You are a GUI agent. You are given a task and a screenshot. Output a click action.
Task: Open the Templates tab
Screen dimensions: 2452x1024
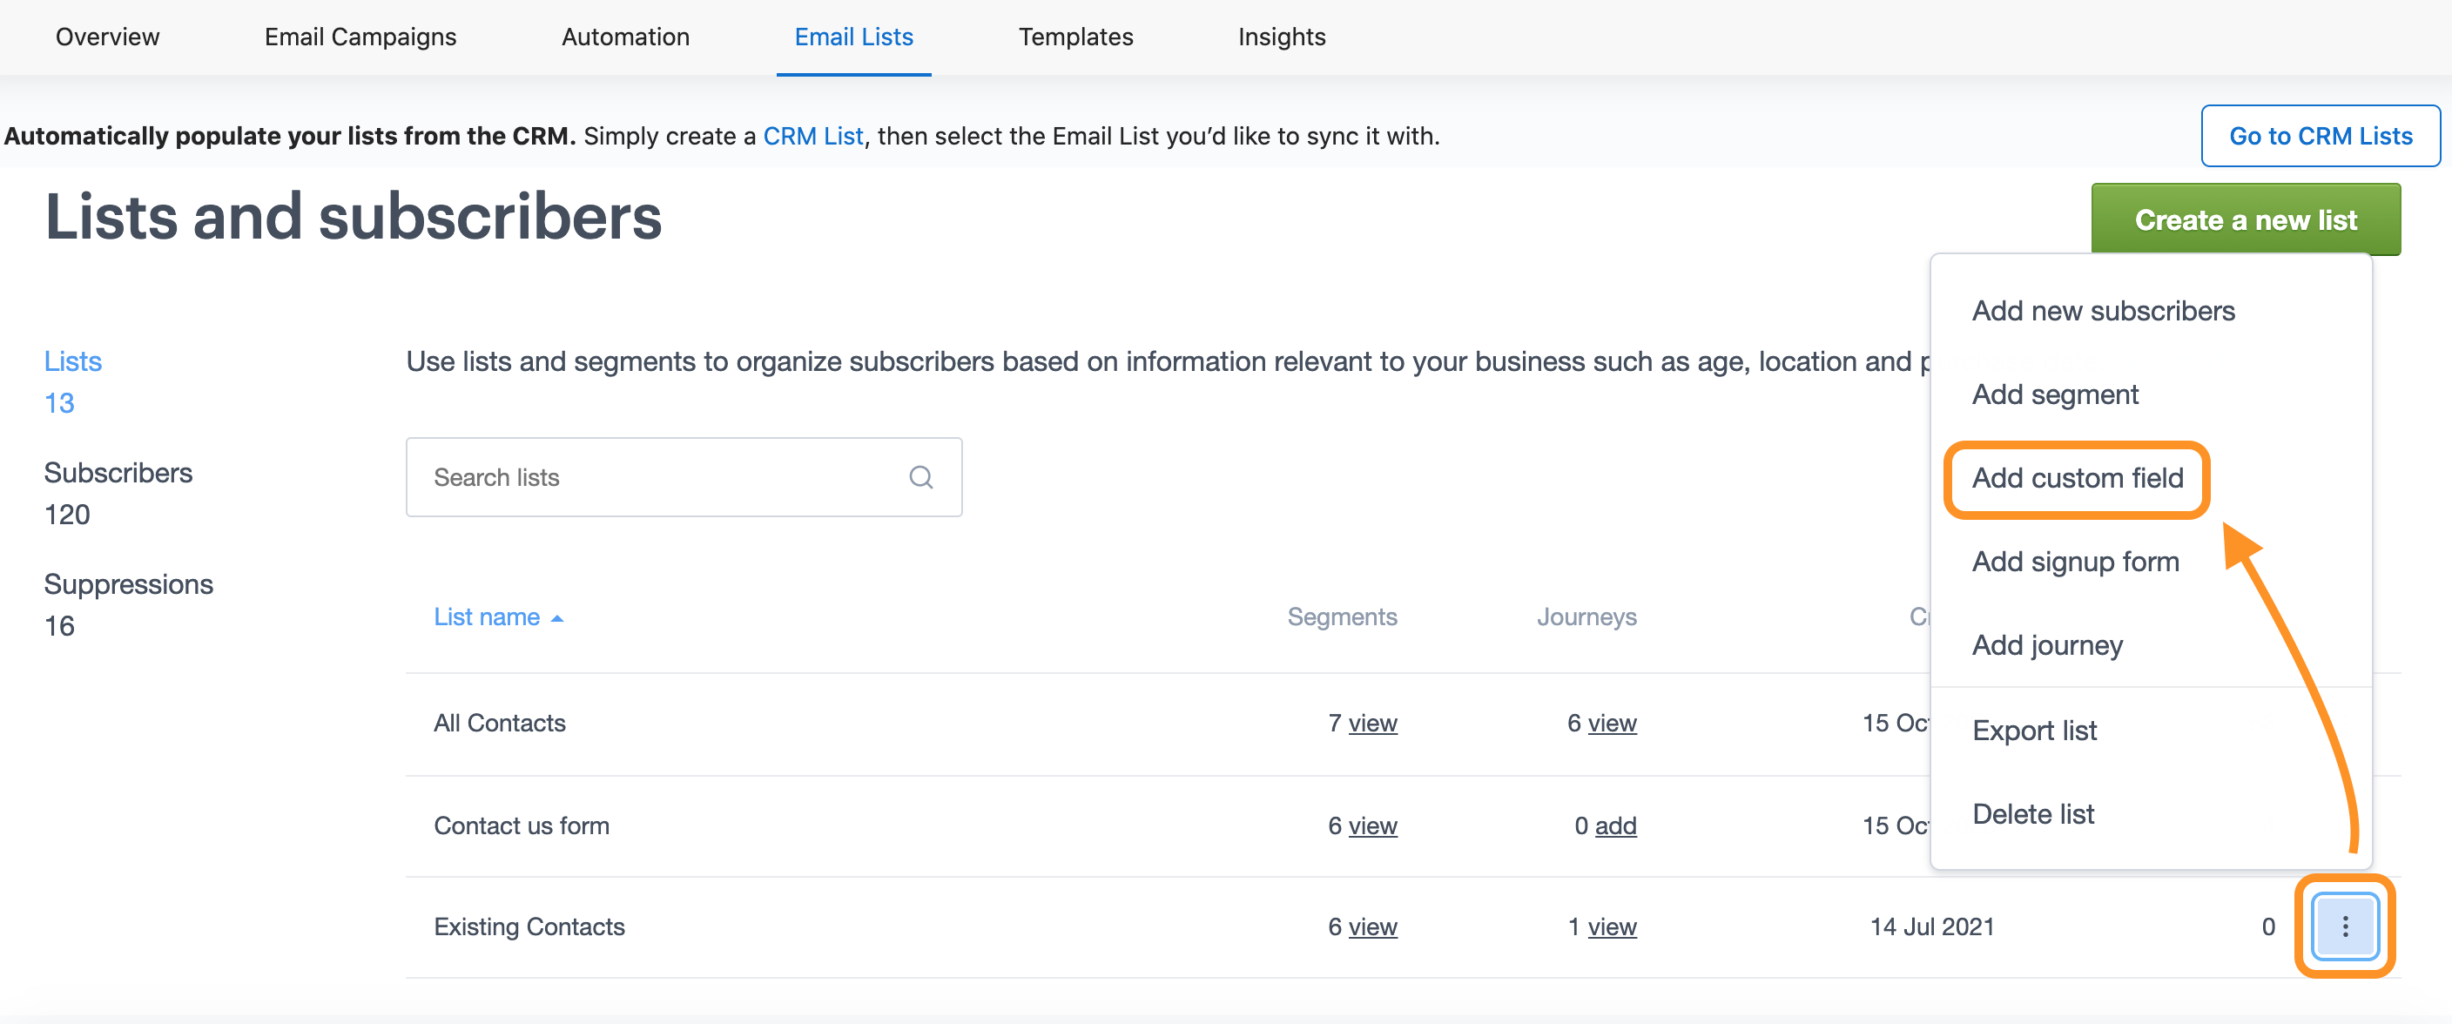(x=1075, y=37)
